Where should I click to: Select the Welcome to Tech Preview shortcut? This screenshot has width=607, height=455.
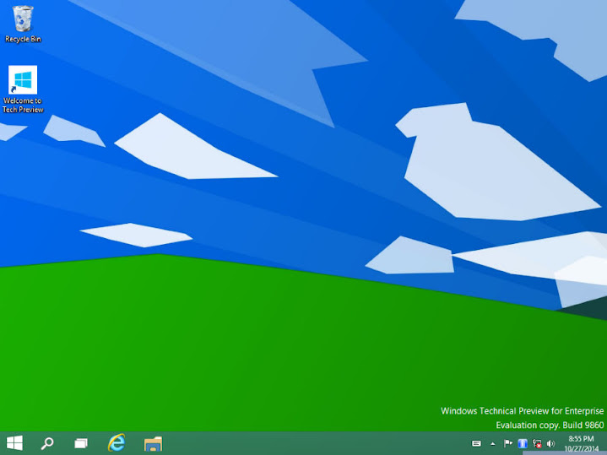(23, 89)
